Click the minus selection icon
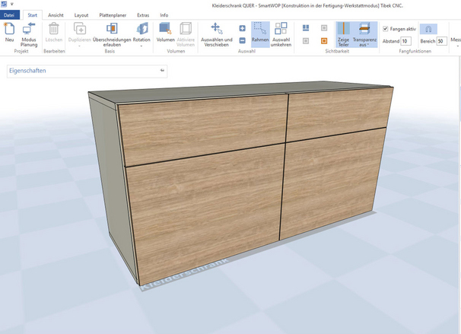The image size is (461, 334). click(242, 40)
